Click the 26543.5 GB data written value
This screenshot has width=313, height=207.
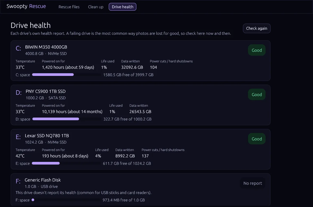click(140, 112)
